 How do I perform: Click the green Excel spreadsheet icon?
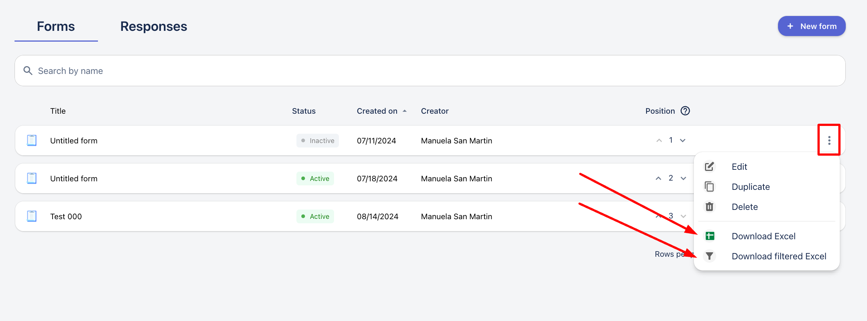pyautogui.click(x=710, y=236)
